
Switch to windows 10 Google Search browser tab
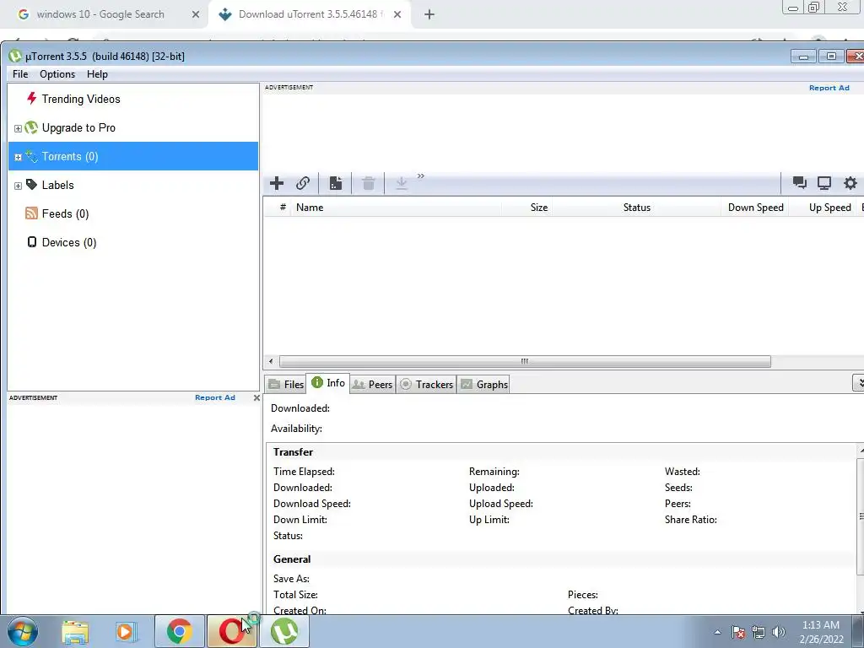point(100,14)
